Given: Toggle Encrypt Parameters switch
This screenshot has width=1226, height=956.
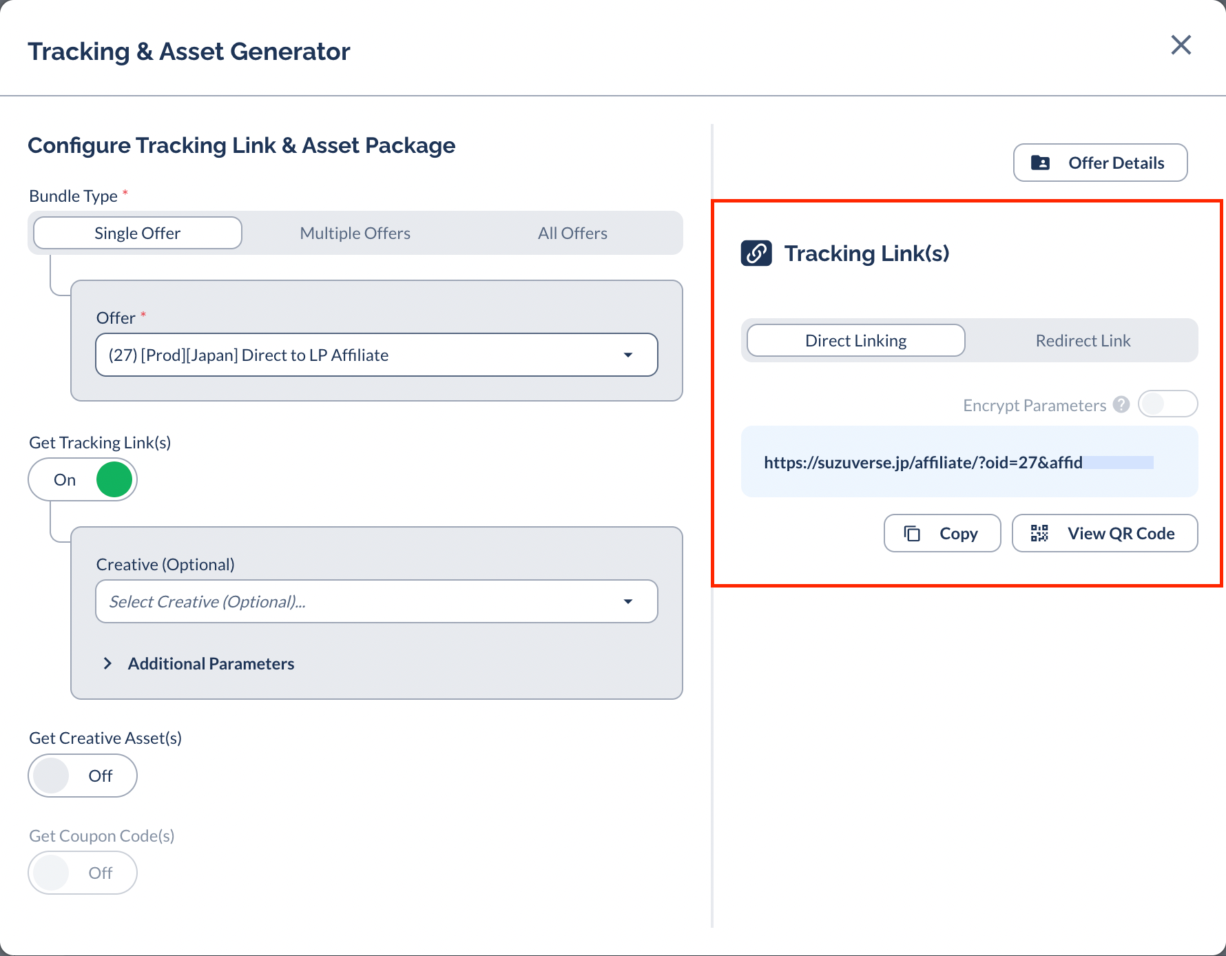Looking at the screenshot, I should click(x=1167, y=404).
